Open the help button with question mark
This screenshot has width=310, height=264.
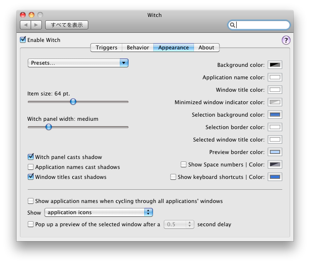point(286,40)
